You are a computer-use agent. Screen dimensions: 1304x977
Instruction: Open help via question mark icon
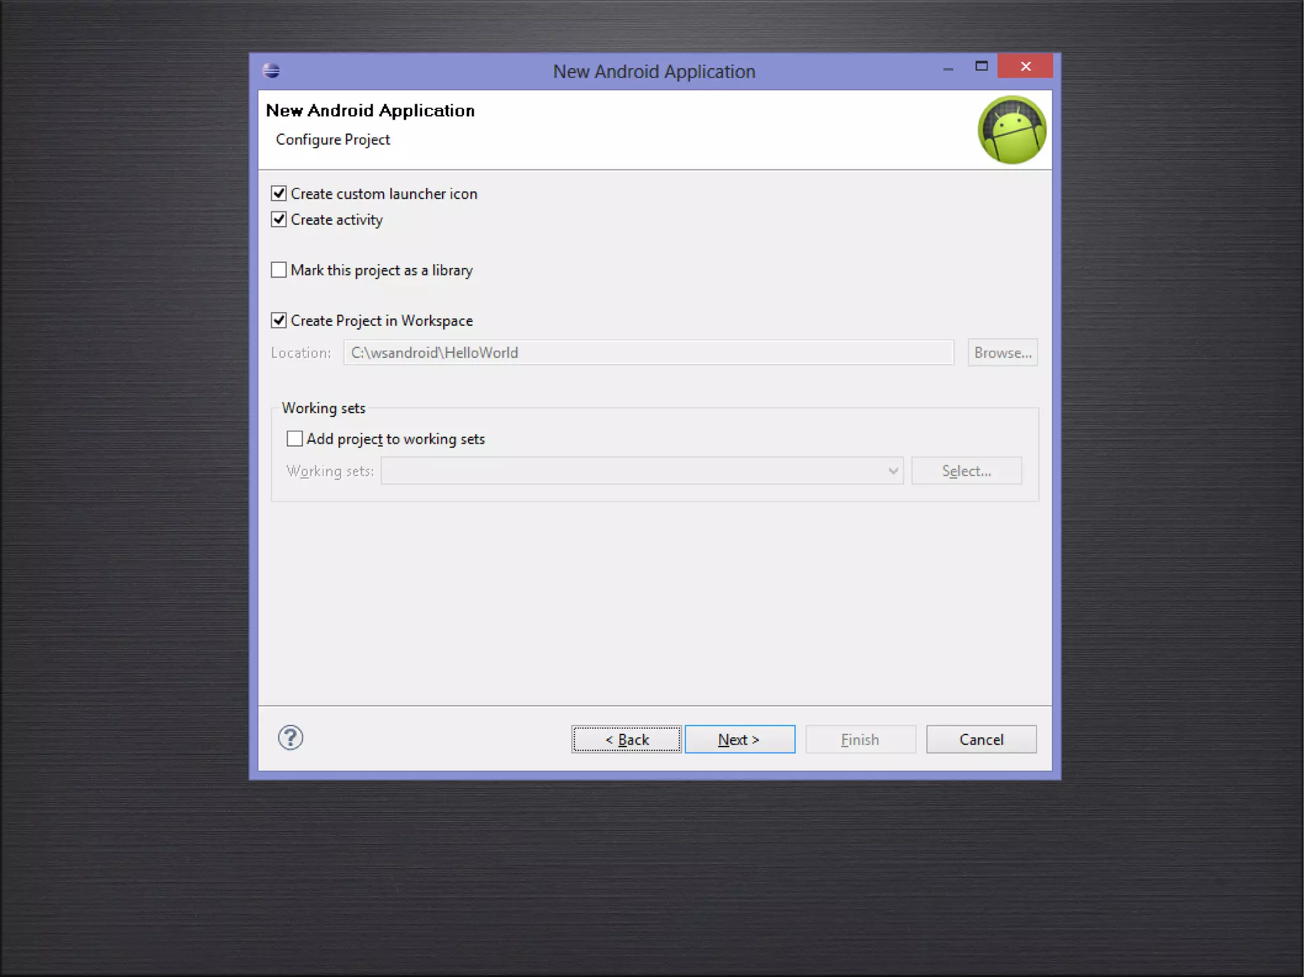point(290,738)
